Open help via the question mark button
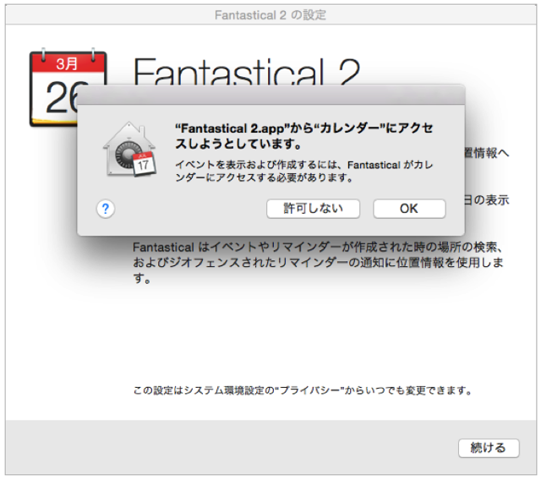The height and width of the screenshot is (480, 541). coord(106,209)
